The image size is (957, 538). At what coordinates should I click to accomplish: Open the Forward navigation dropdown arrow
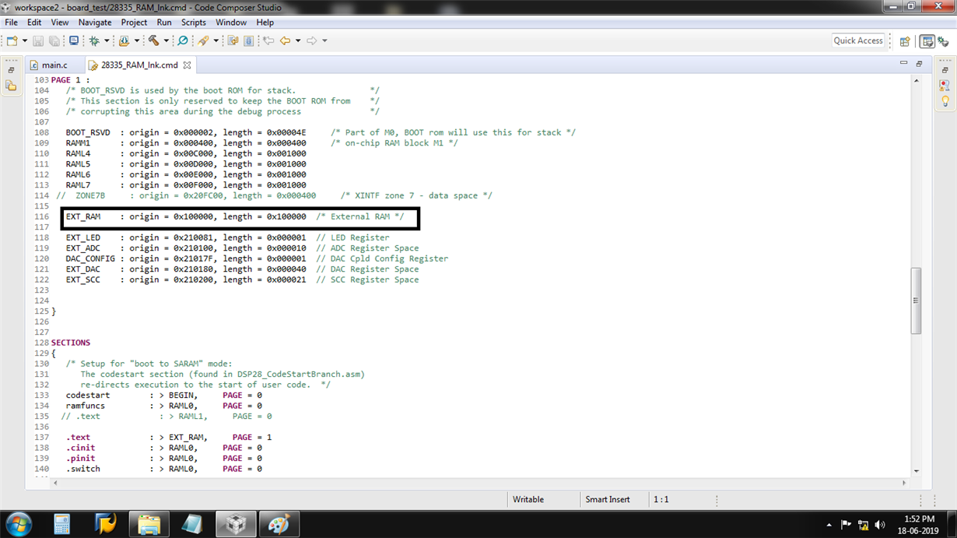[x=325, y=40]
